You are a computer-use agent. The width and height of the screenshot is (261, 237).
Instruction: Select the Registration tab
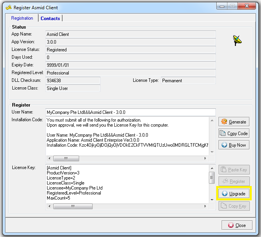22,18
